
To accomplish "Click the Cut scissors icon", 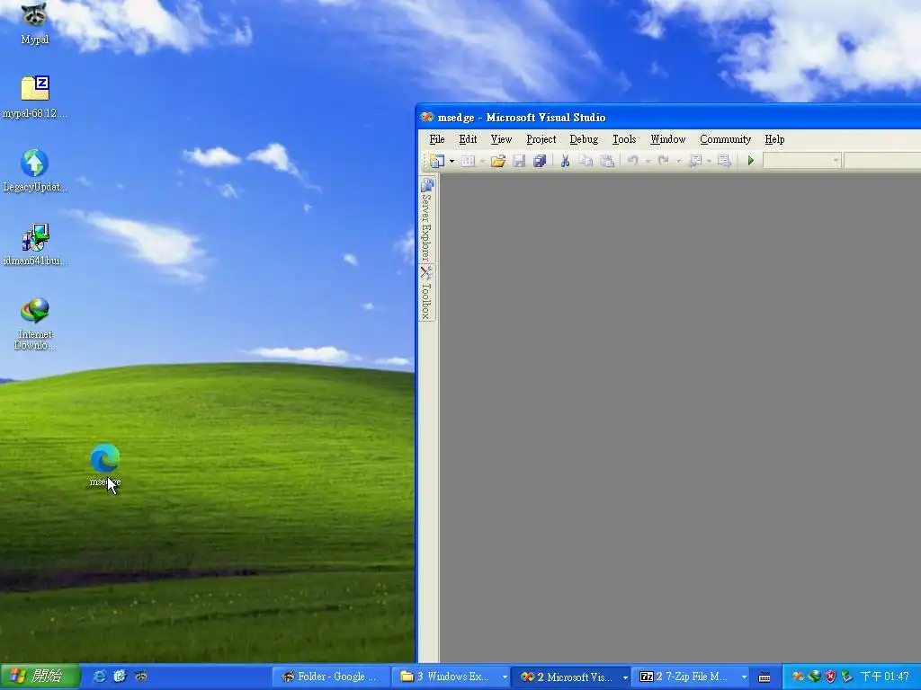I will point(565,161).
